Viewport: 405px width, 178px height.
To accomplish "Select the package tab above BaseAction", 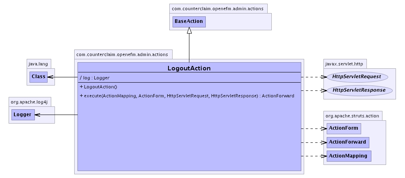I will (218, 8).
